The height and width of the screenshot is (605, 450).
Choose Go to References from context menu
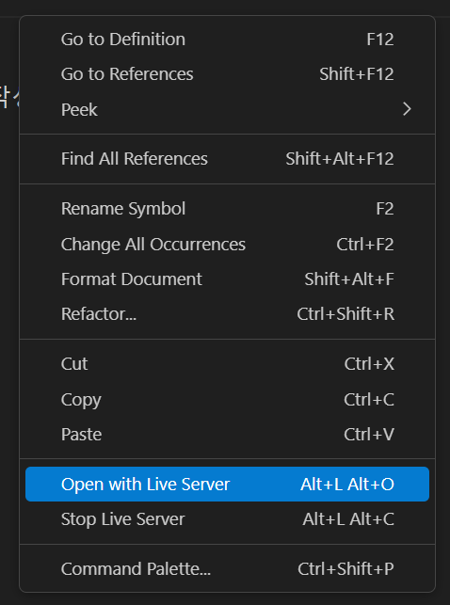click(x=227, y=74)
